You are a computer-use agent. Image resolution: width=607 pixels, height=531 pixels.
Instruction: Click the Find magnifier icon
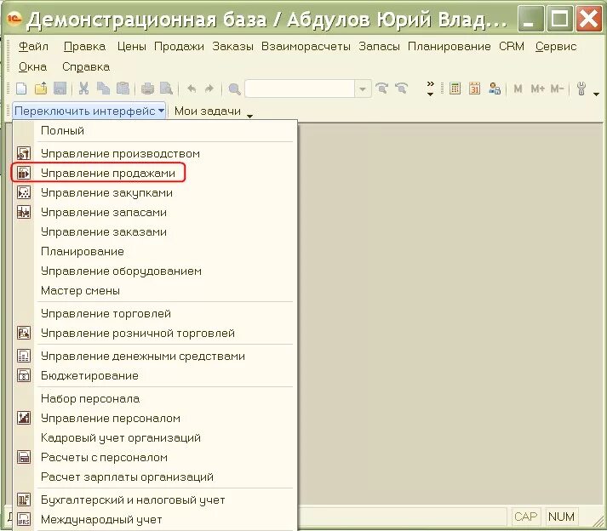click(234, 89)
